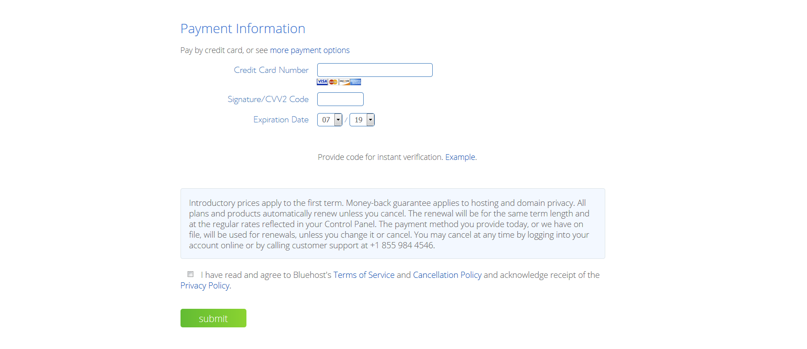The height and width of the screenshot is (349, 807).
Task: Click the Signature/CVV2 Code label
Action: click(x=268, y=99)
